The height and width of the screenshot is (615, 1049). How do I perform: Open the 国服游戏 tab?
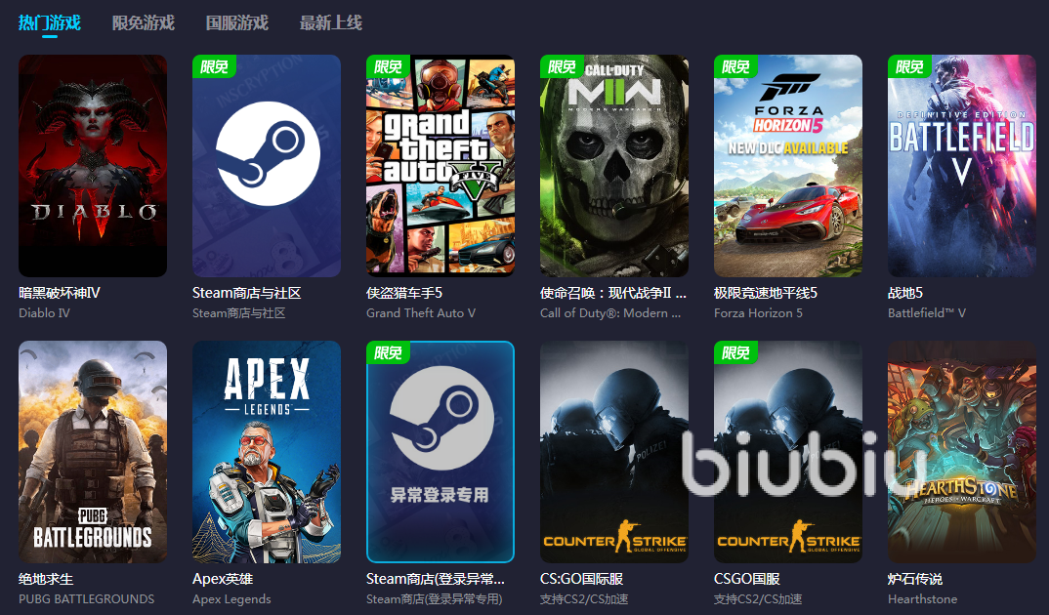(x=236, y=22)
